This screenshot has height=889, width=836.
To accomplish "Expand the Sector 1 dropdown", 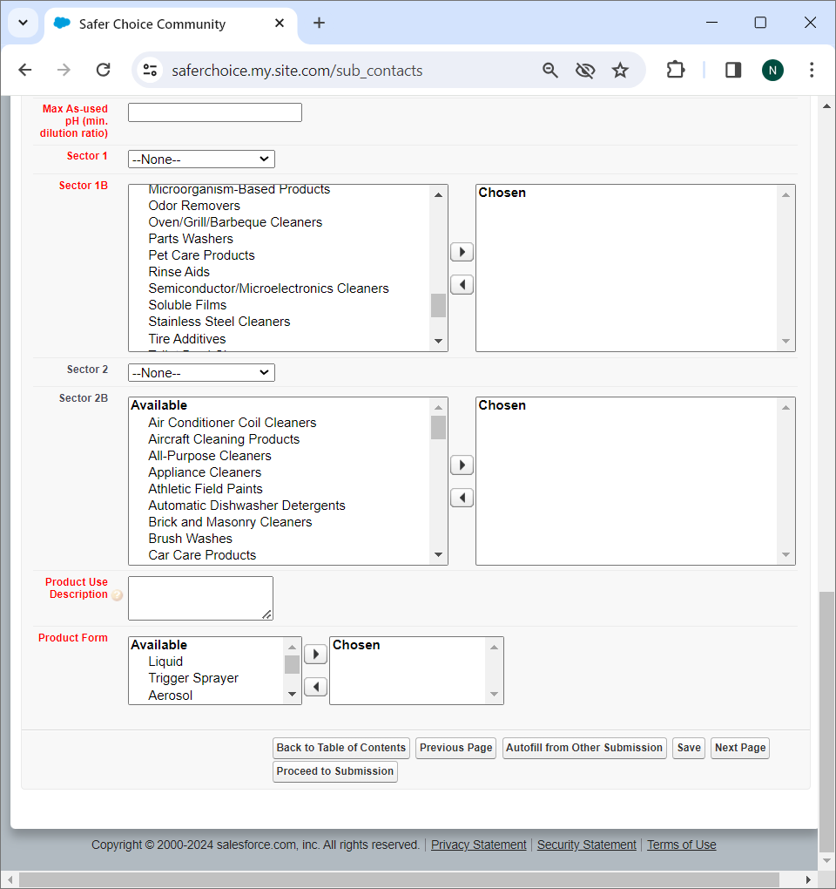I will pyautogui.click(x=201, y=159).
